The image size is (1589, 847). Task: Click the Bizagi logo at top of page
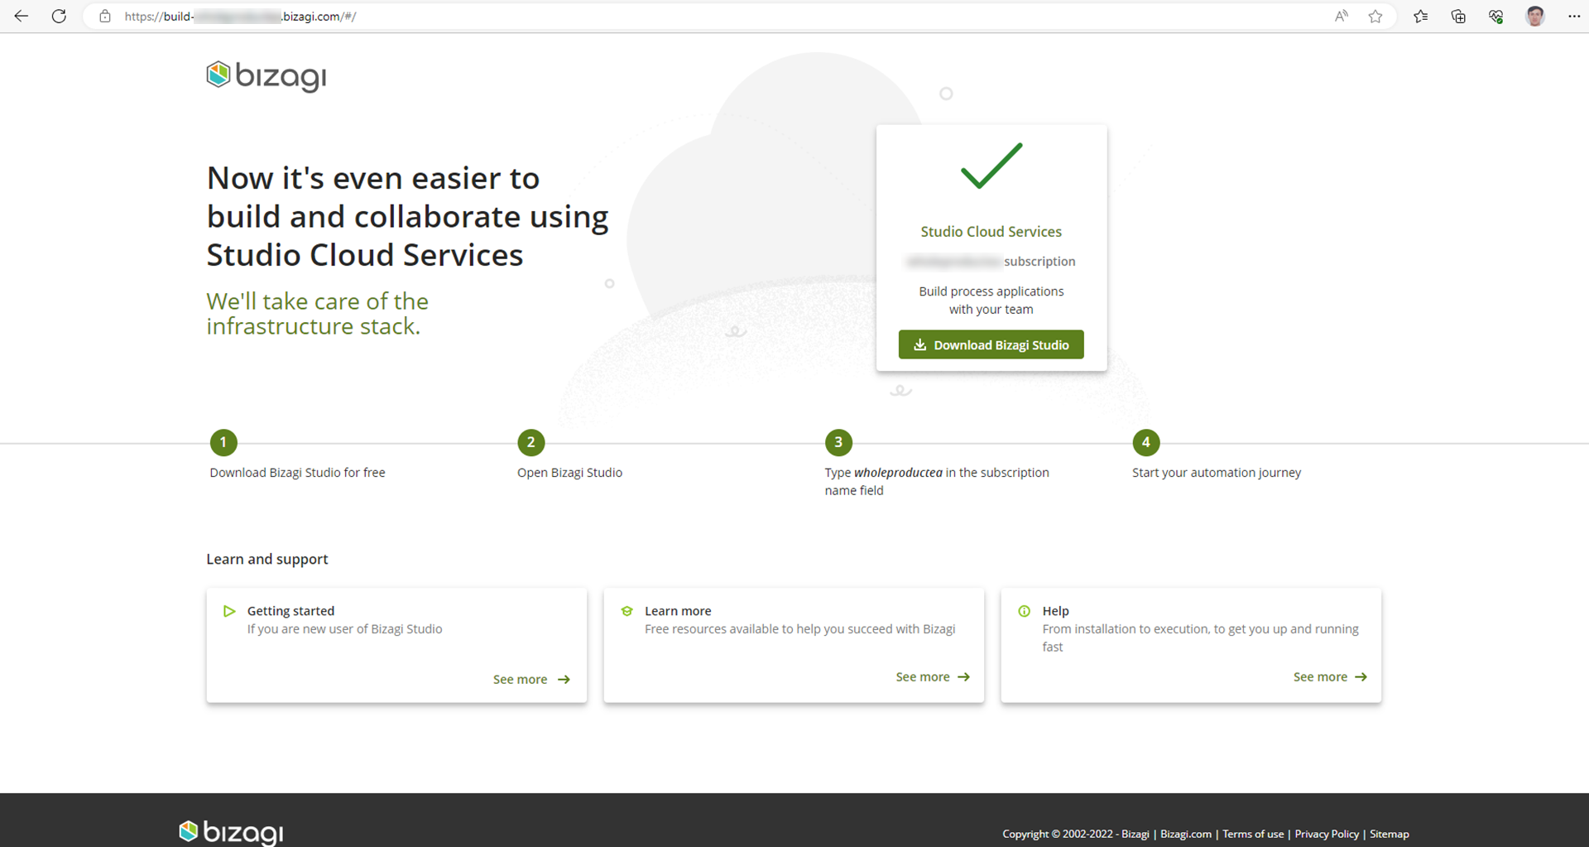click(266, 76)
